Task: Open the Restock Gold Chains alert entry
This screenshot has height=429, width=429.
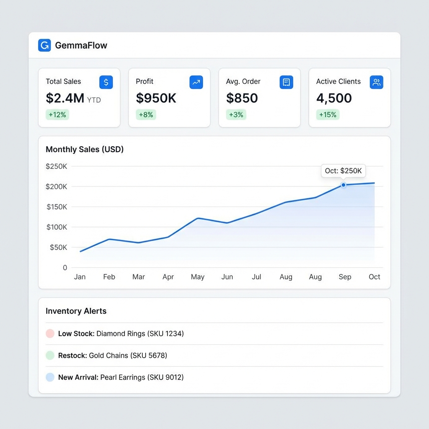Action: click(x=113, y=355)
